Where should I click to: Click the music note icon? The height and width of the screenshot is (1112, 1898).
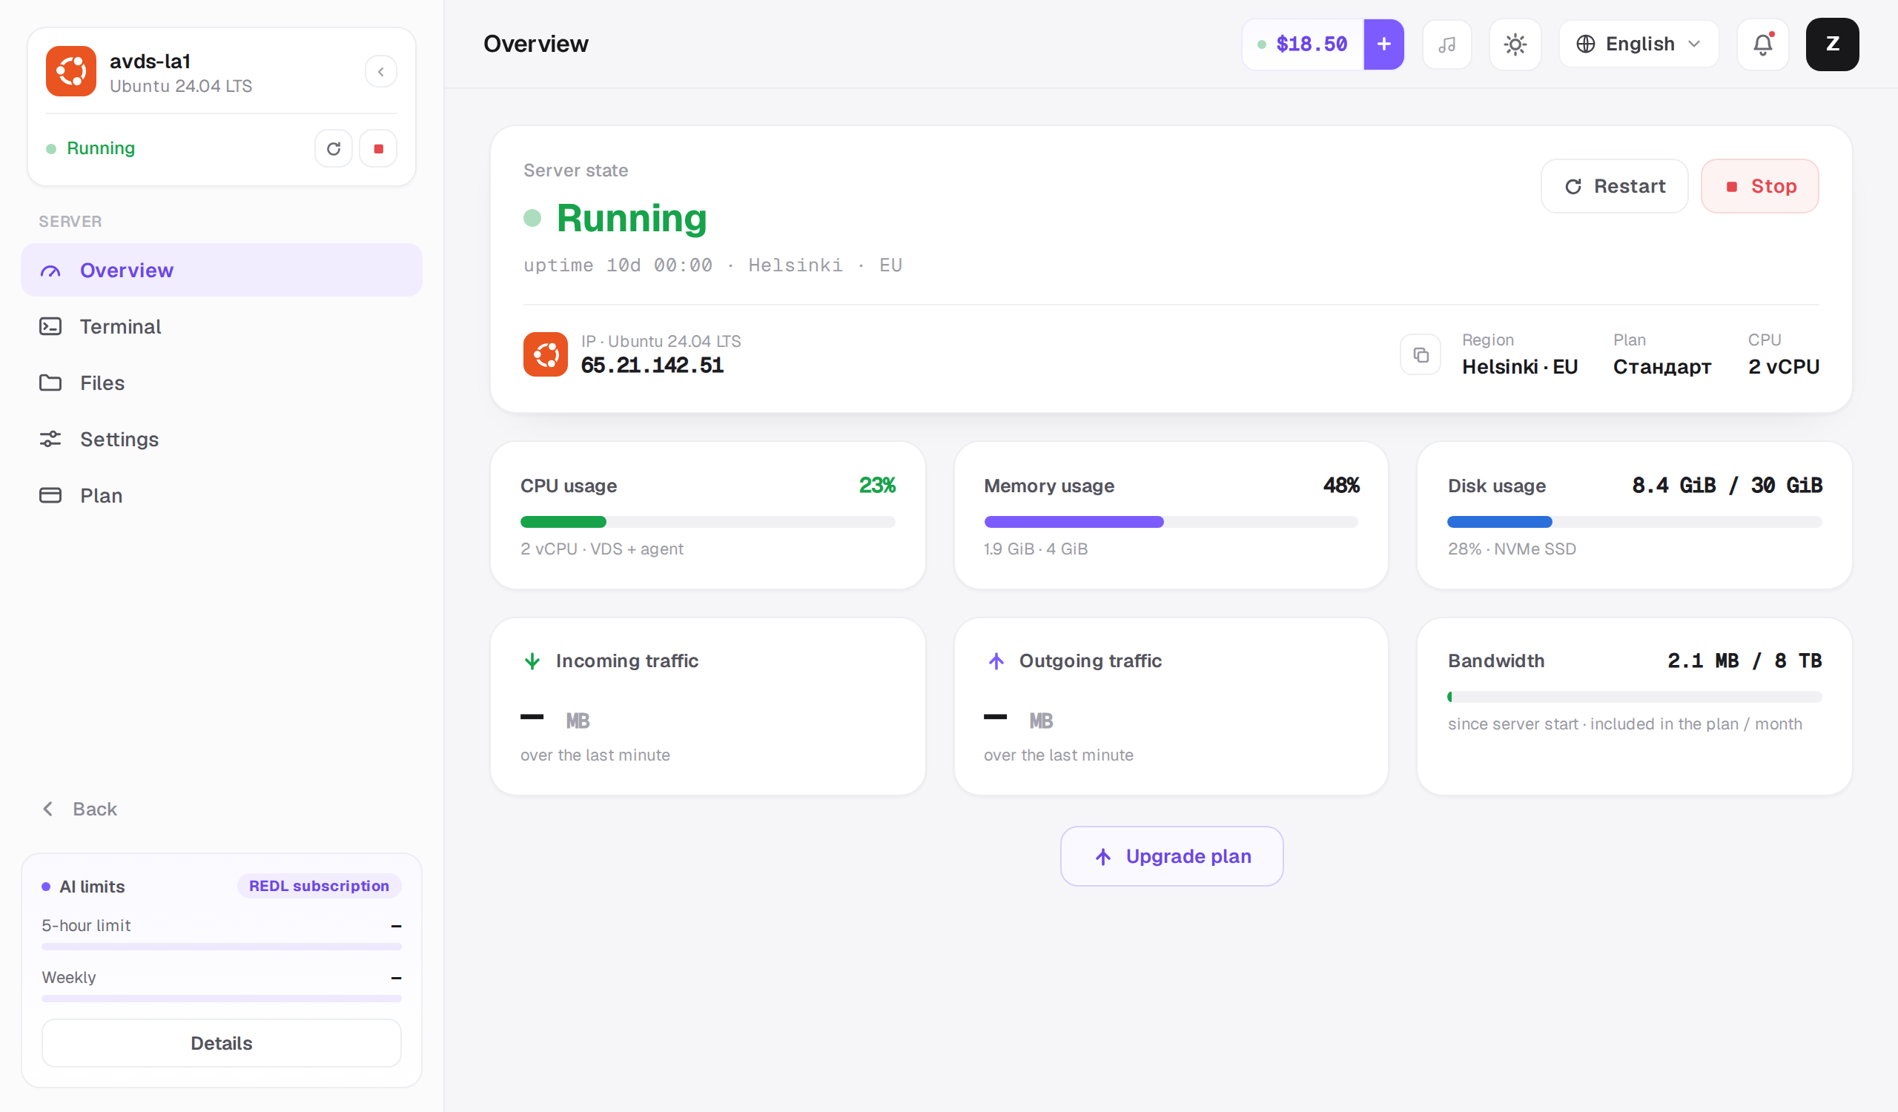pyautogui.click(x=1446, y=44)
